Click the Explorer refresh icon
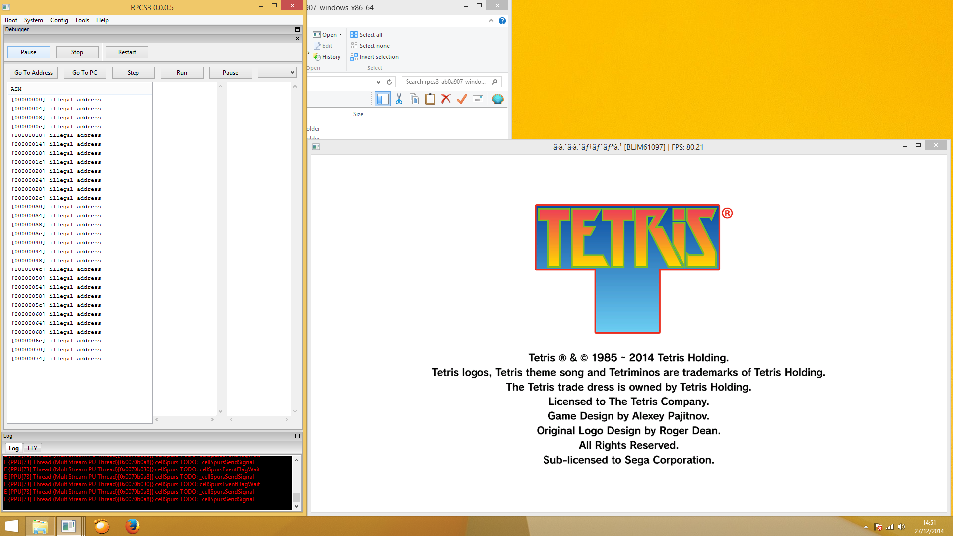The image size is (953, 536). (x=389, y=82)
